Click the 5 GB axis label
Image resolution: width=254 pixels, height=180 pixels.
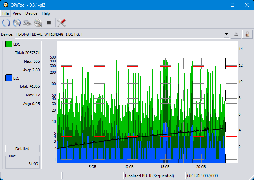coord(92,167)
